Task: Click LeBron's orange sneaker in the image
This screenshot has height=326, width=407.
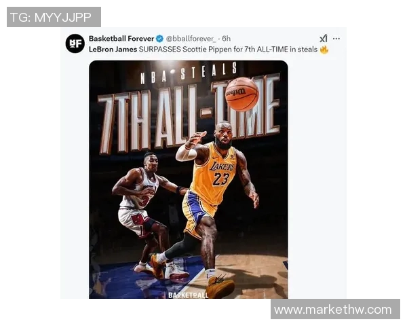Action: [220, 286]
